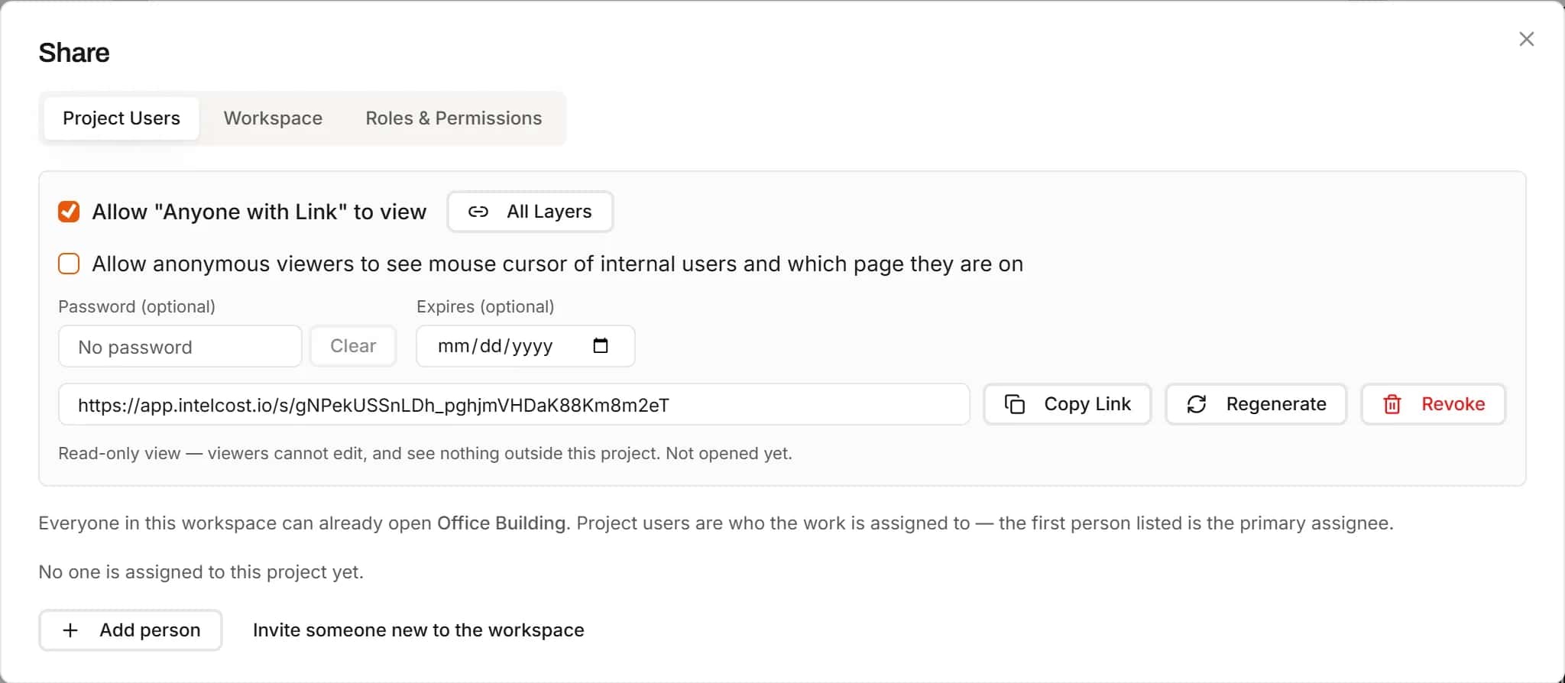
Task: Click "No one is assigned to this project yet."
Action: 201,572
